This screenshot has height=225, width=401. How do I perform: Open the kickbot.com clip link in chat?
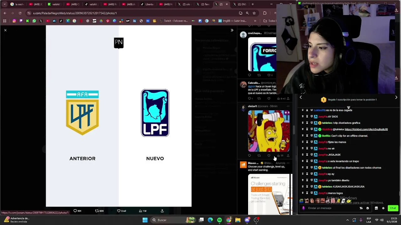(366, 129)
